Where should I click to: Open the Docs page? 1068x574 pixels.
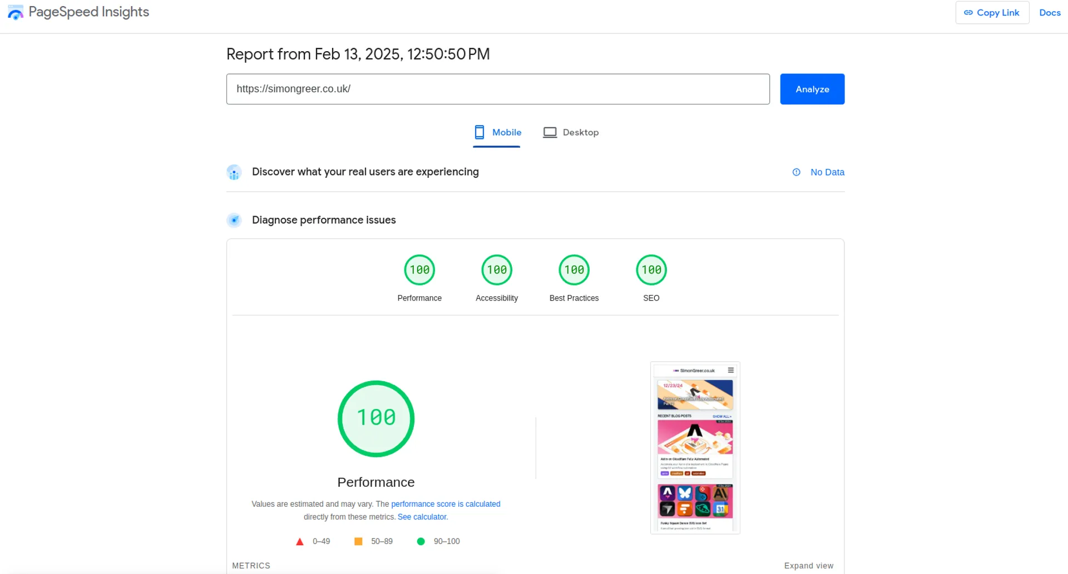[1050, 12]
